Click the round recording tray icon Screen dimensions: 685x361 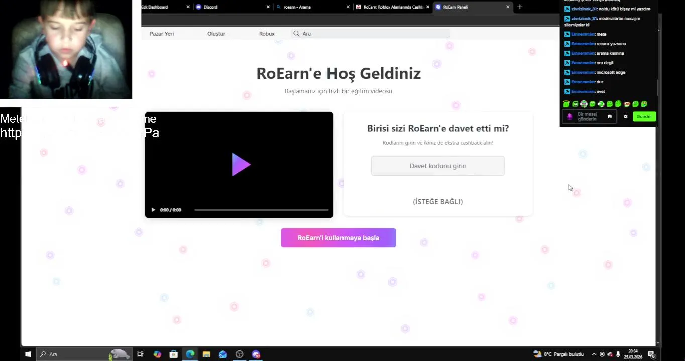click(602, 354)
